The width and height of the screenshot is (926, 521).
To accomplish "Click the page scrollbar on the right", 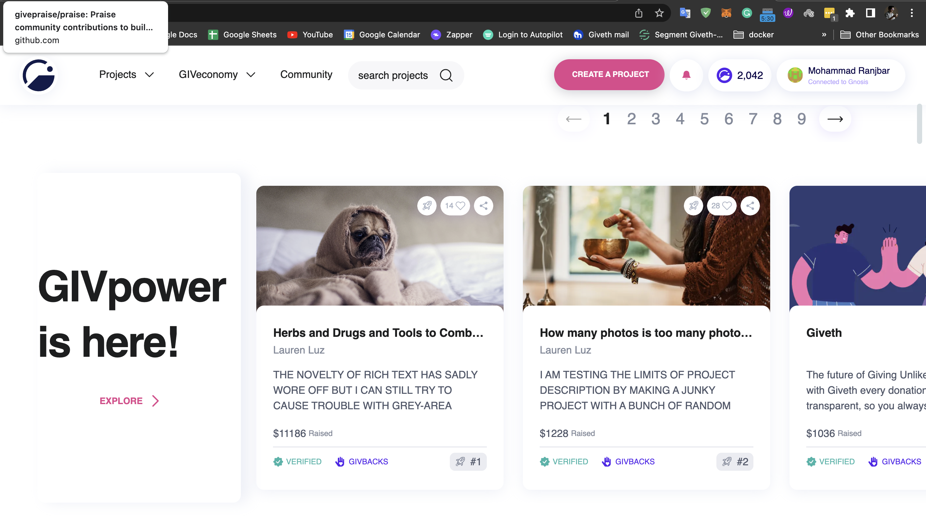I will [x=919, y=124].
